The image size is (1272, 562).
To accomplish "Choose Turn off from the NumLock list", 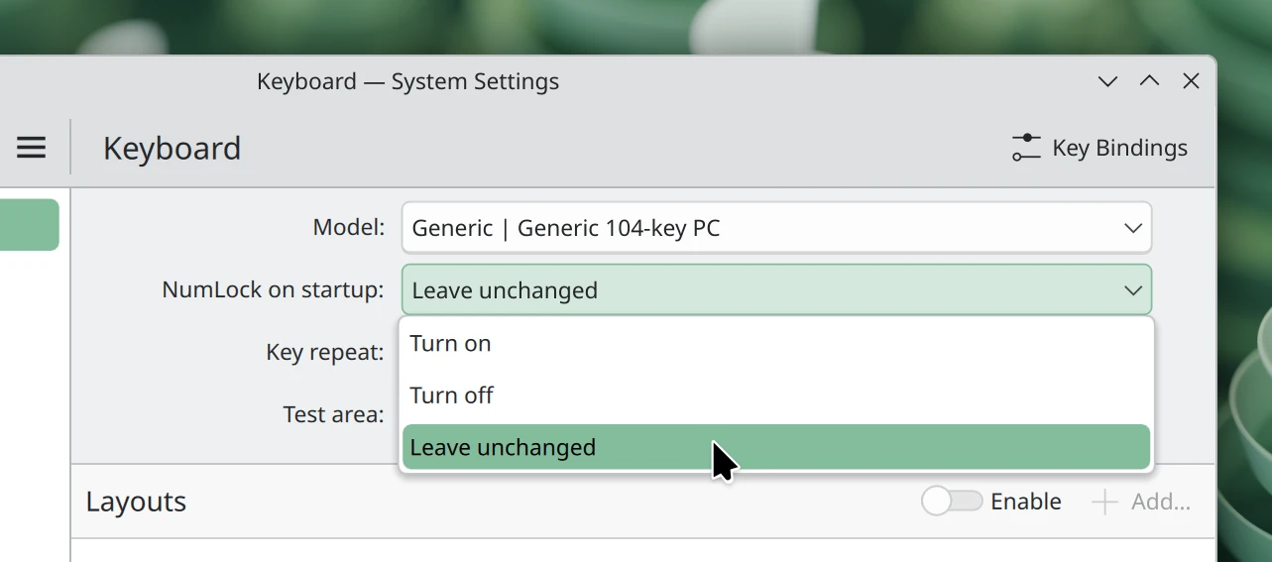I will tap(452, 395).
